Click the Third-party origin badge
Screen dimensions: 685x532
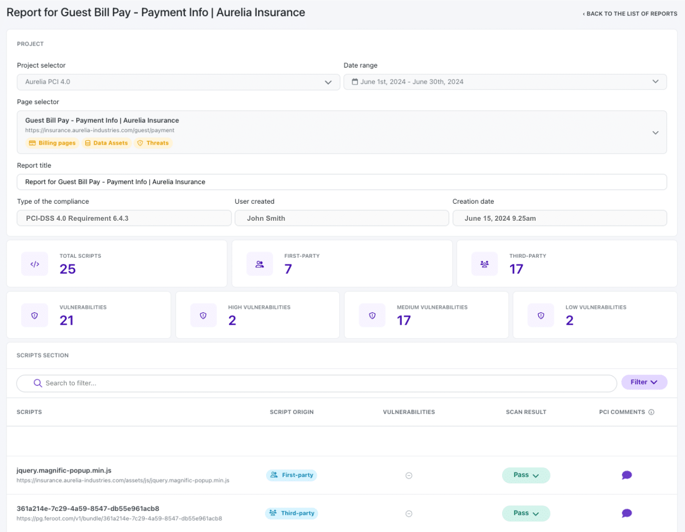click(292, 513)
